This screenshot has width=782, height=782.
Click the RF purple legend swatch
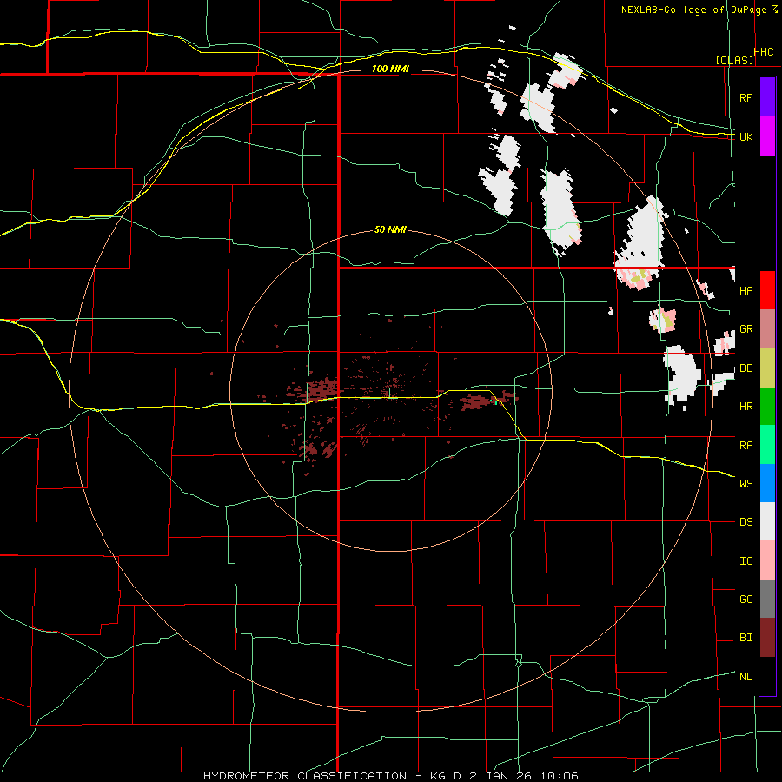pos(767,97)
